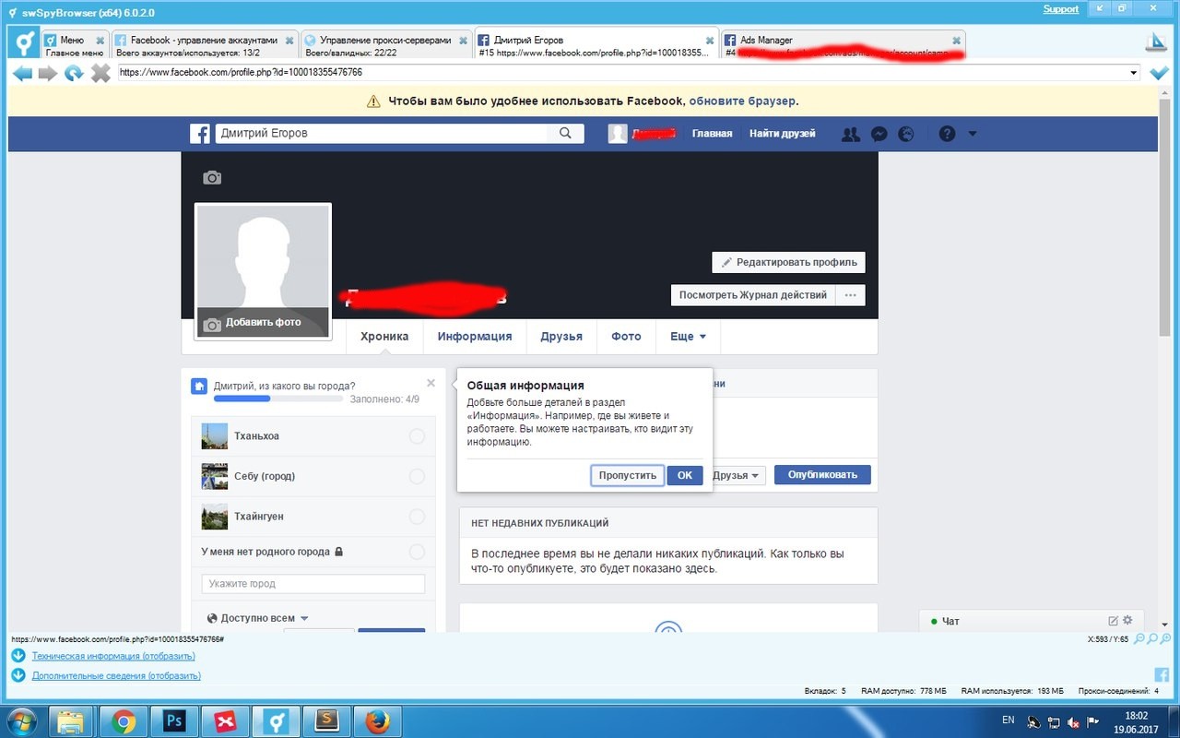Viewport: 1180px width, 738px height.
Task: Click the blue checkmark icon beside the address bar
Action: 1160,73
